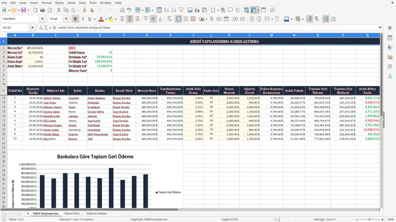
Task: Open the Sheet menu
Action: (71, 3)
